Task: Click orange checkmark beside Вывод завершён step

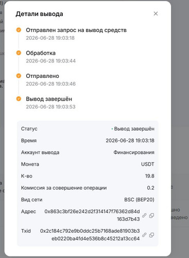Action: point(19,99)
